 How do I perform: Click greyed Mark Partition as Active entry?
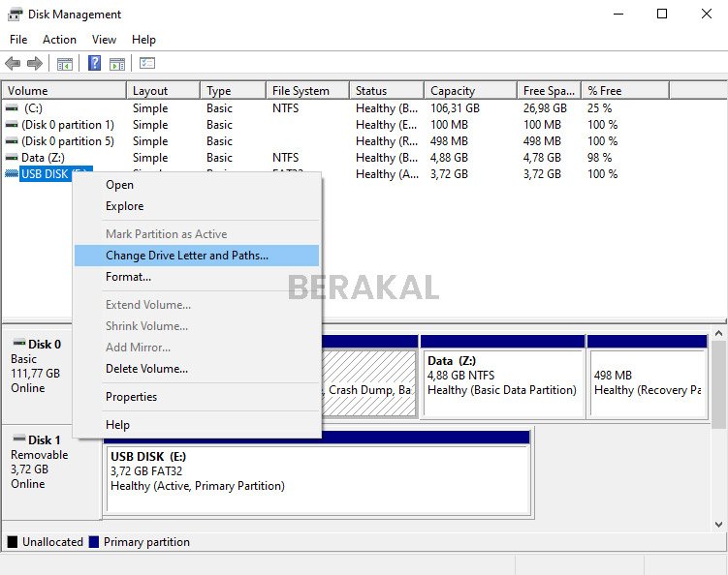coord(197,234)
